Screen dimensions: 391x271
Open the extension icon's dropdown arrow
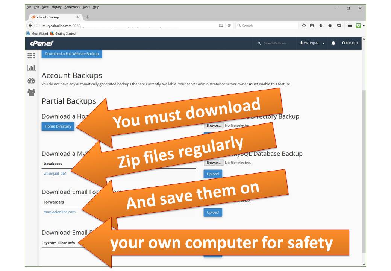pos(364,26)
